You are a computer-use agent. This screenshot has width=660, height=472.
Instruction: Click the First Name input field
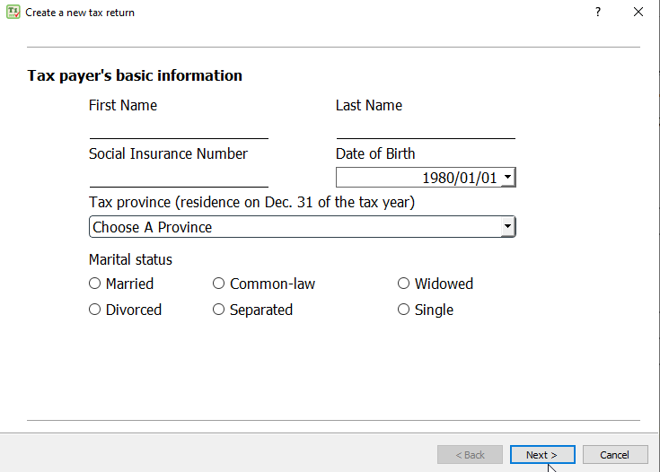pyautogui.click(x=178, y=128)
